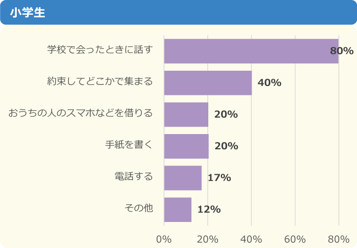The image size is (357, 248).
Task: Click the 小学生 header title
Action: [27, 12]
